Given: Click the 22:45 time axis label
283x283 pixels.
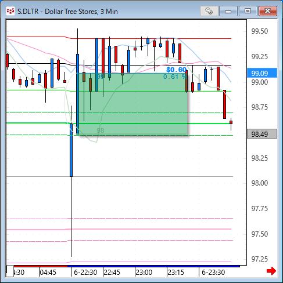Looking at the screenshot, I should [112, 273].
